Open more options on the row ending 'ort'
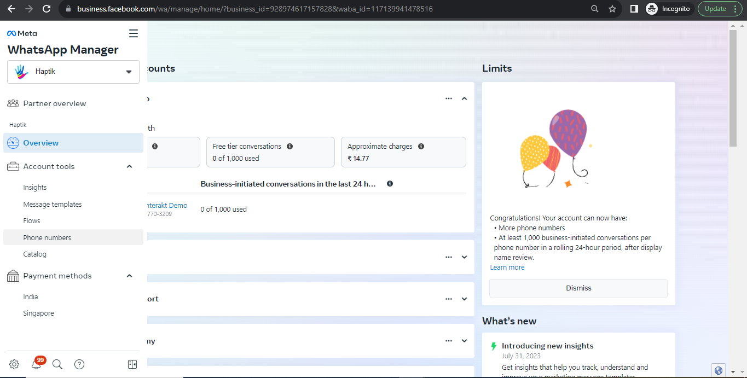This screenshot has width=747, height=378. click(x=449, y=299)
